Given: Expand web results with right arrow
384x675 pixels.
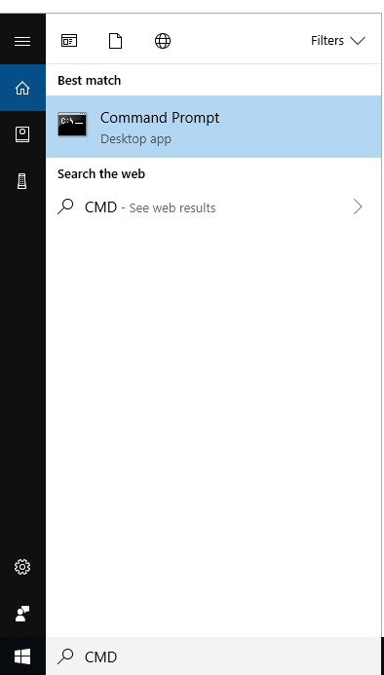Looking at the screenshot, I should coord(358,207).
